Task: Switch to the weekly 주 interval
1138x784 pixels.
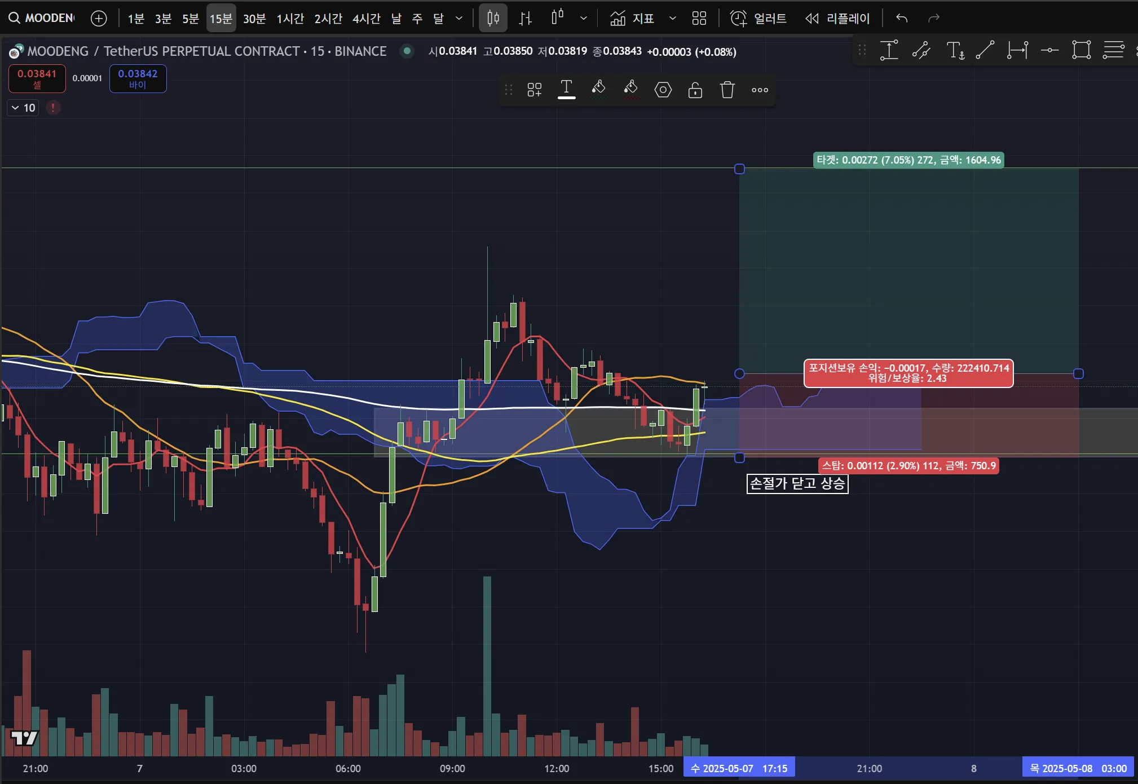Action: (417, 19)
